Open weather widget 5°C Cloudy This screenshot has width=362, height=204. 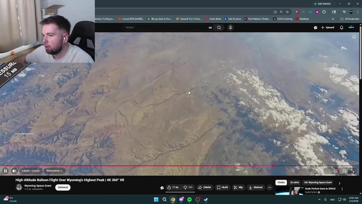[10, 199]
